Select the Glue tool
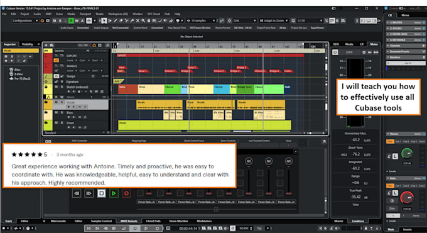 132,21
